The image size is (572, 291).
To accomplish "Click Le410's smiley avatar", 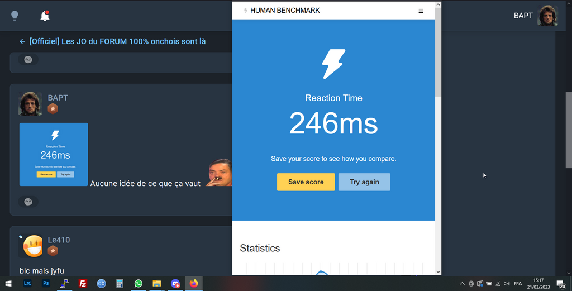I will click(x=31, y=246).
